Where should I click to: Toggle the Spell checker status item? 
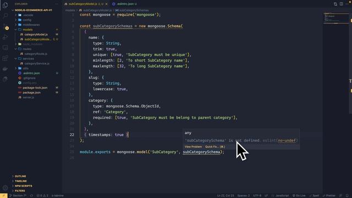coord(314,196)
